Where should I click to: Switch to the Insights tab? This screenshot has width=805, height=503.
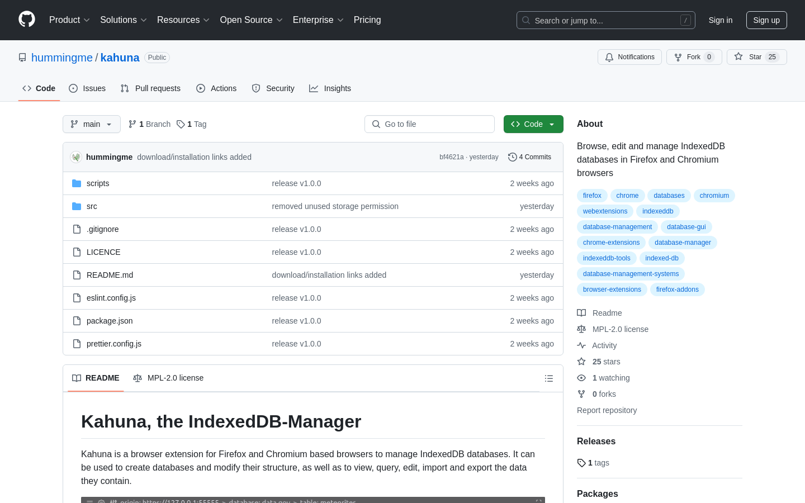click(330, 88)
